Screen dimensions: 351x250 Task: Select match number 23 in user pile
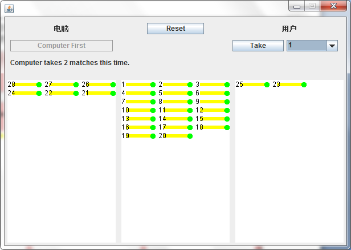[289, 84]
